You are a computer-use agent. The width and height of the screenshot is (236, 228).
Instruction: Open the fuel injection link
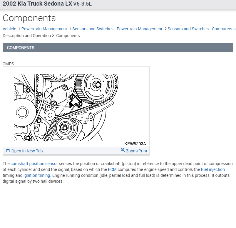pos(213,169)
